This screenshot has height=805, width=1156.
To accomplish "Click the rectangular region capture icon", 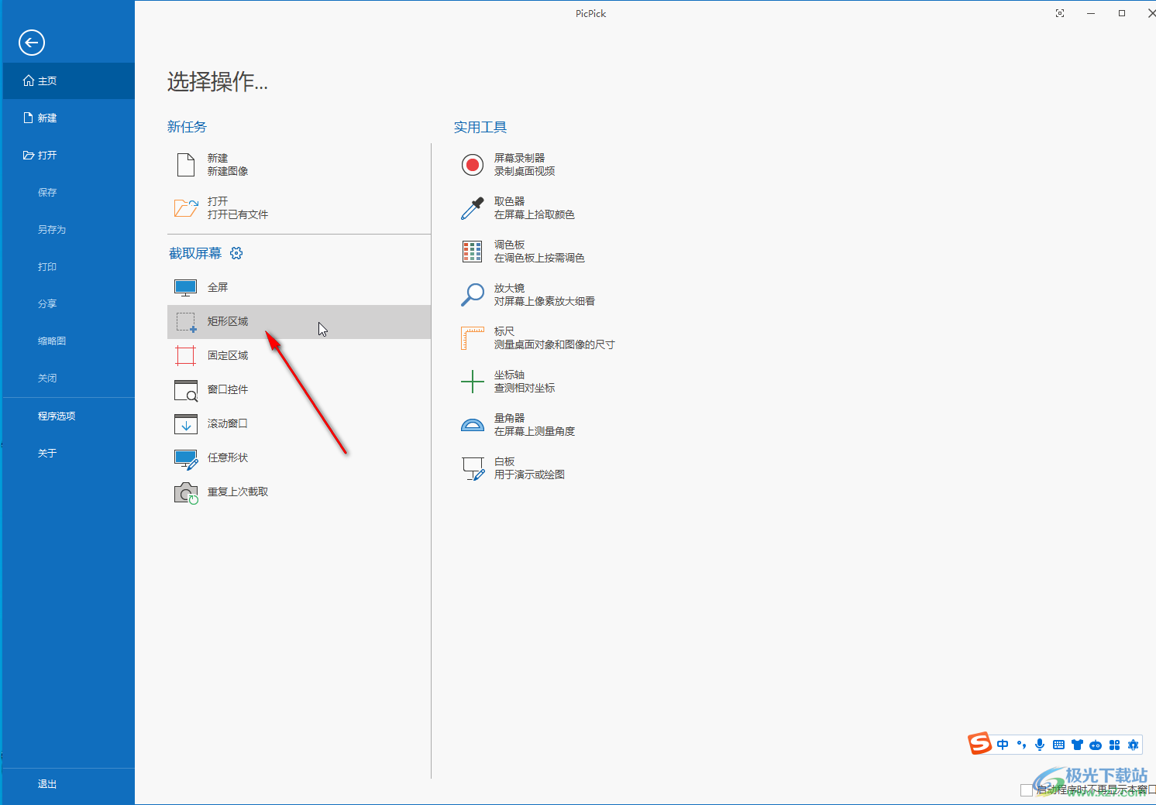I will tap(186, 322).
